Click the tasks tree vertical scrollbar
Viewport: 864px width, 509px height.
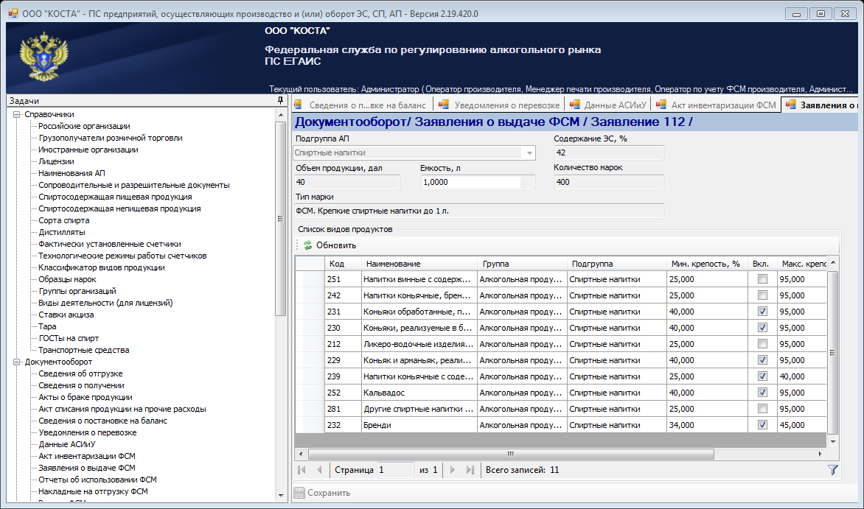[280, 218]
